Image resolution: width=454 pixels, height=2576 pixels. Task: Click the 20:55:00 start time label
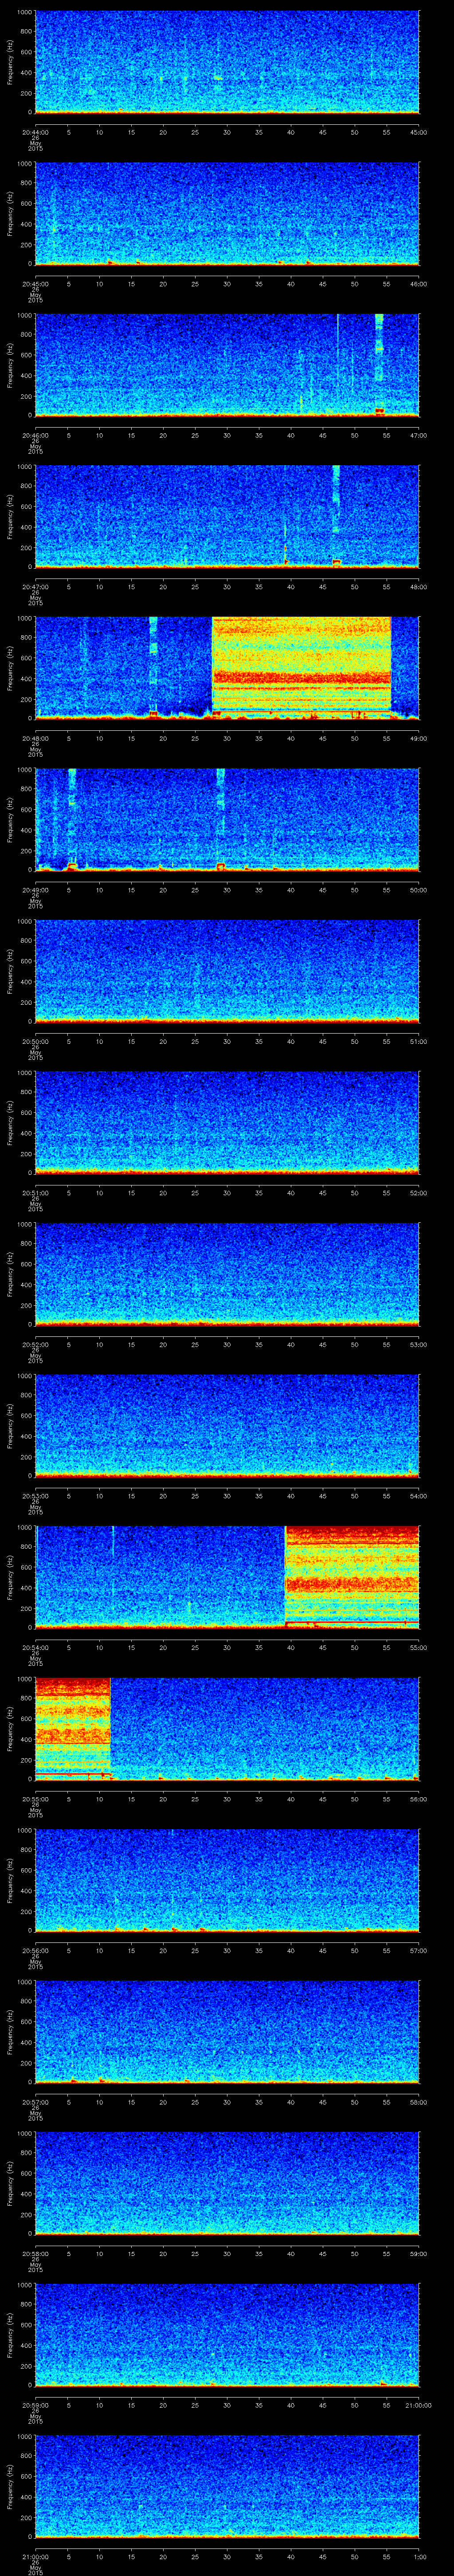(35, 1799)
